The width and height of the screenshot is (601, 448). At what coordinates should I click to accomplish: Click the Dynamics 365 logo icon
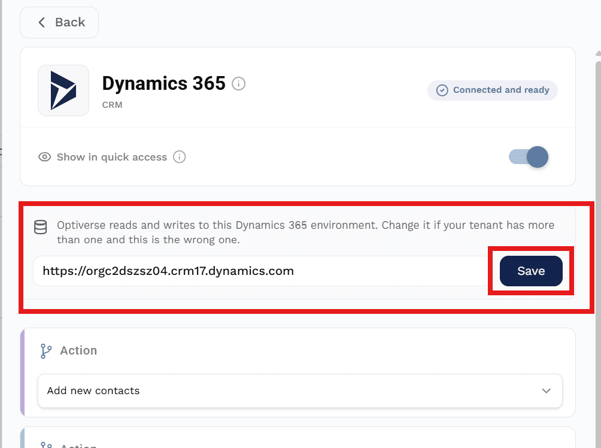click(63, 90)
